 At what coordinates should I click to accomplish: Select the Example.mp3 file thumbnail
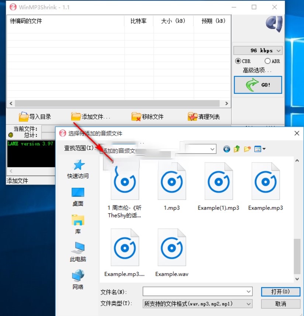pyautogui.click(x=265, y=181)
